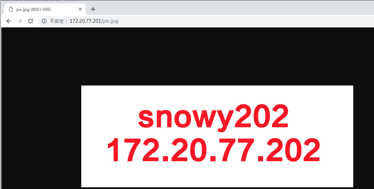Click white margin below the red IP text
This screenshot has width=374, height=189.
[x=217, y=175]
